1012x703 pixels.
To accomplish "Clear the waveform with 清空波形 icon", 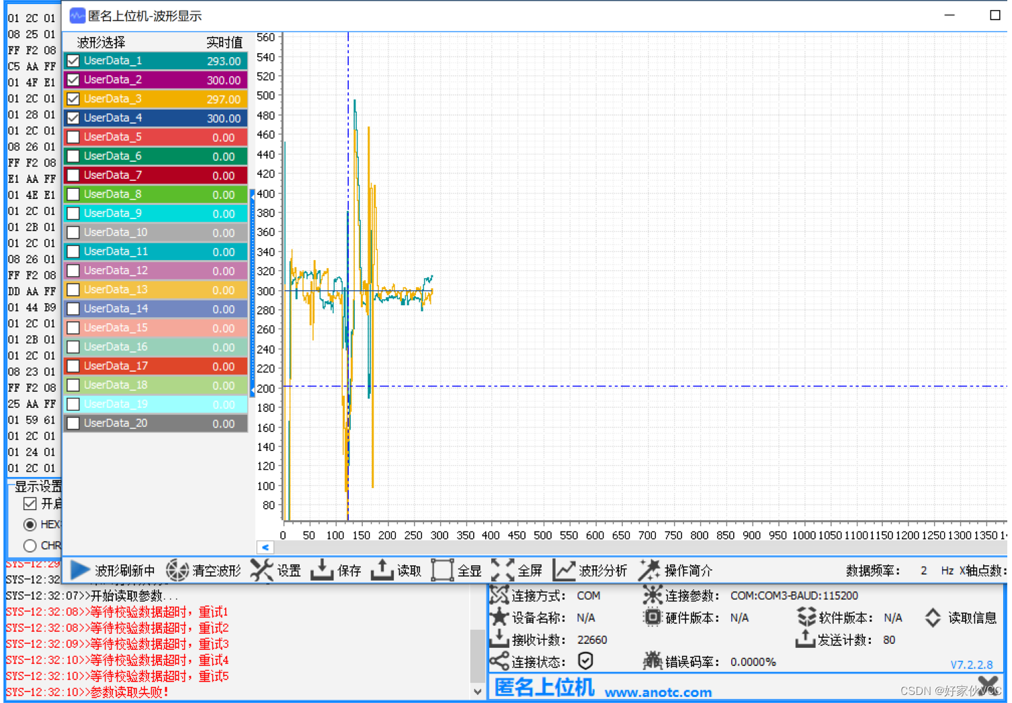I will click(177, 570).
